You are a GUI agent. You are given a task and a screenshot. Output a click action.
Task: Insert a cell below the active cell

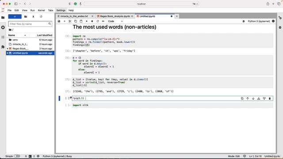(x=264, y=98)
